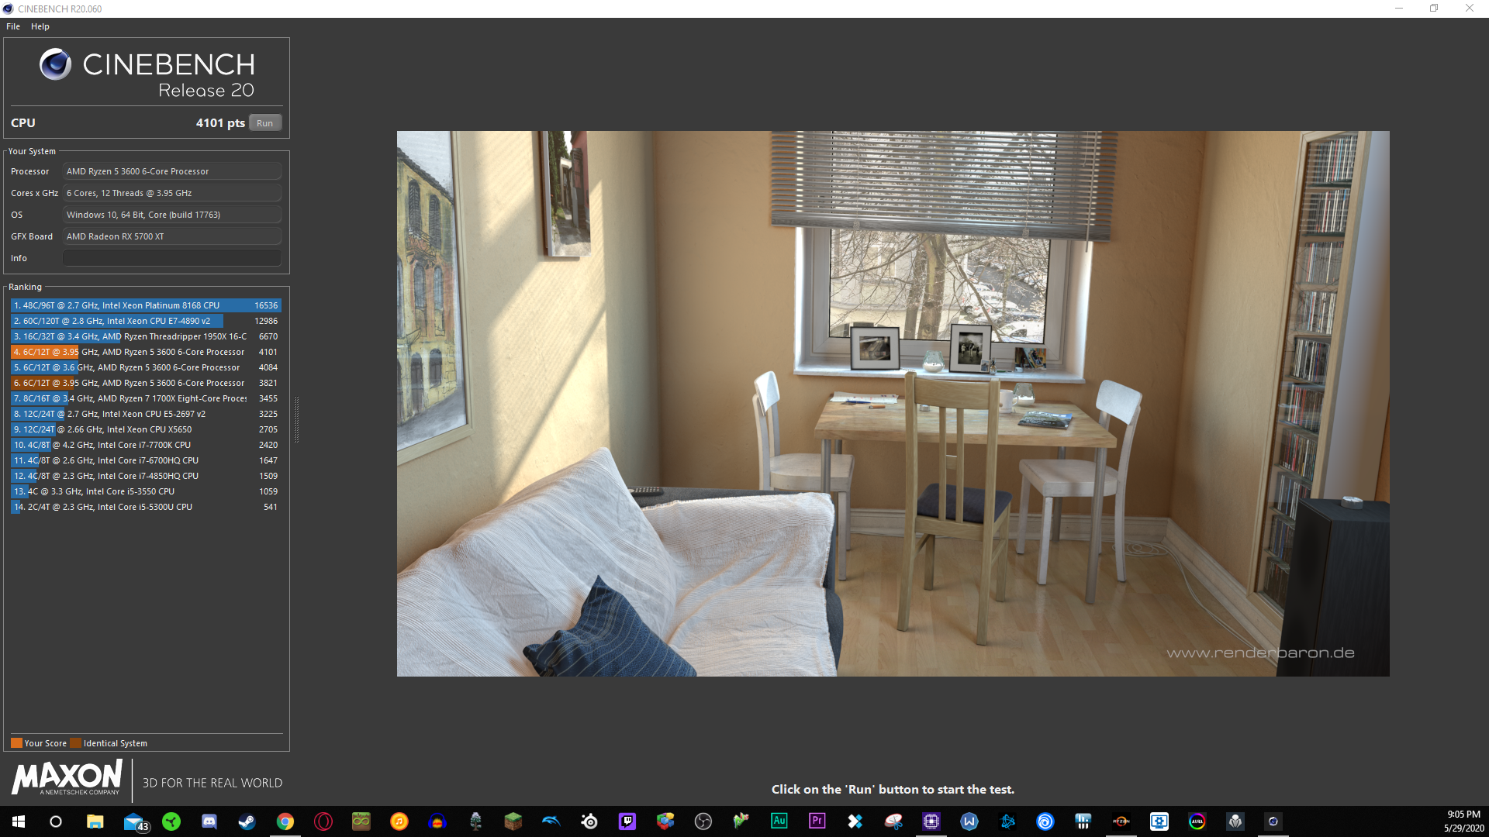Open SteelSeries Engine from taskbar

[x=589, y=821]
